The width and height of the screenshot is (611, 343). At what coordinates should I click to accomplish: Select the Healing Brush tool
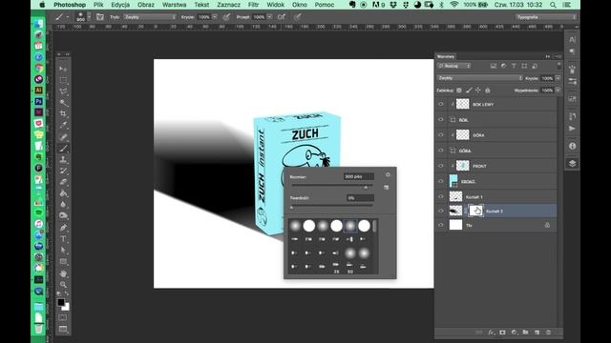63,137
